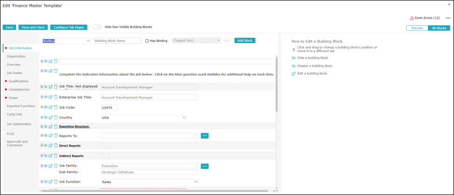454x195 pixels.
Task: Open the Approvals and Comments tab
Action: point(17,144)
